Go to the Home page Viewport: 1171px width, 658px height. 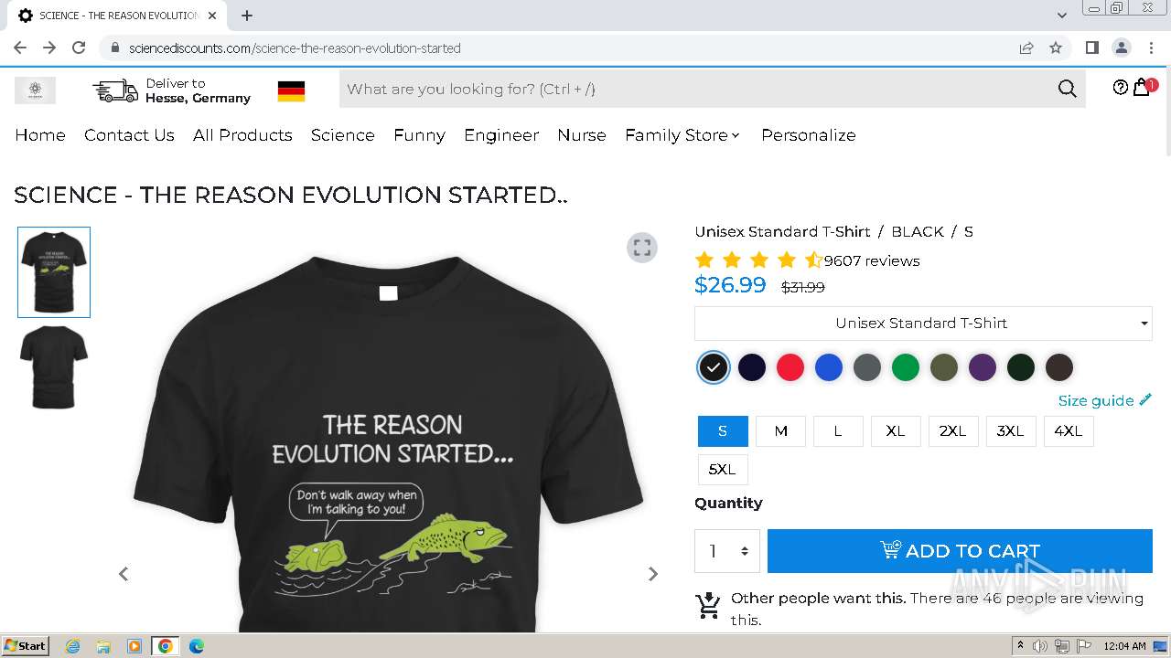[40, 135]
